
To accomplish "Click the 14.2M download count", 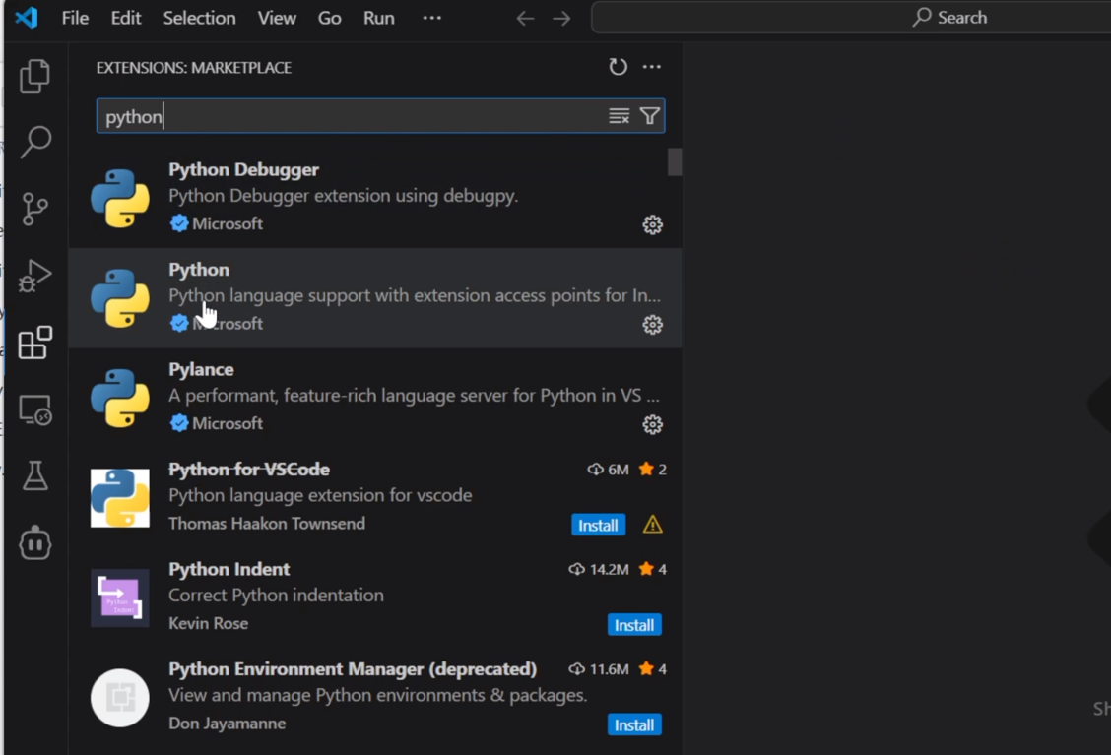I will [x=599, y=569].
